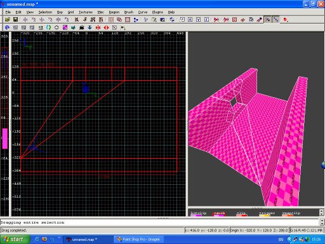Rotate selection around the z-axis
Viewport: 325px width, 244px height.
(x=67, y=20)
